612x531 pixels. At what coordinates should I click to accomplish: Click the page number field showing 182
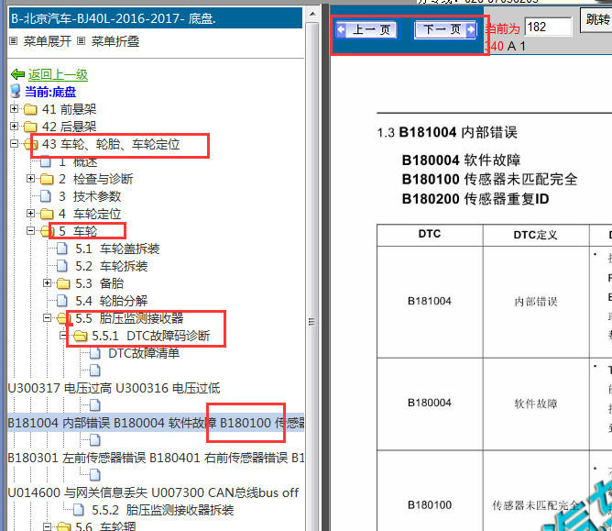[548, 27]
